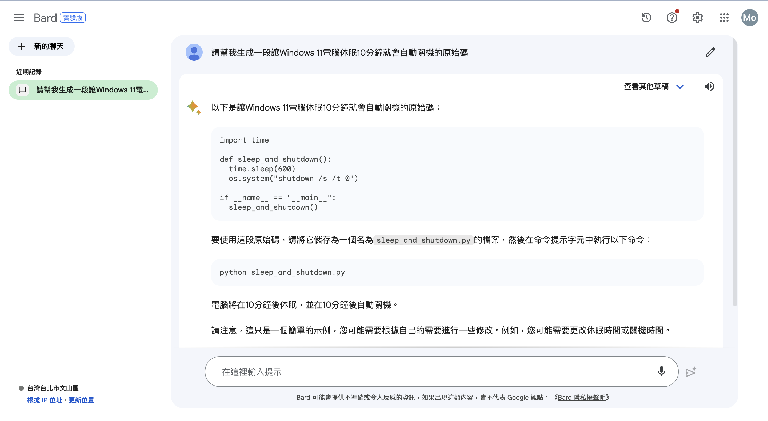The height and width of the screenshot is (421, 768).
Task: Click the chat bubble icon in recent chat
Action: pos(22,90)
